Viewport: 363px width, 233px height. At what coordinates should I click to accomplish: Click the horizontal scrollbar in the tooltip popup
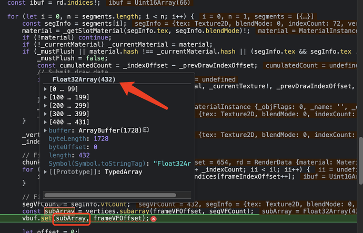pos(110,195)
